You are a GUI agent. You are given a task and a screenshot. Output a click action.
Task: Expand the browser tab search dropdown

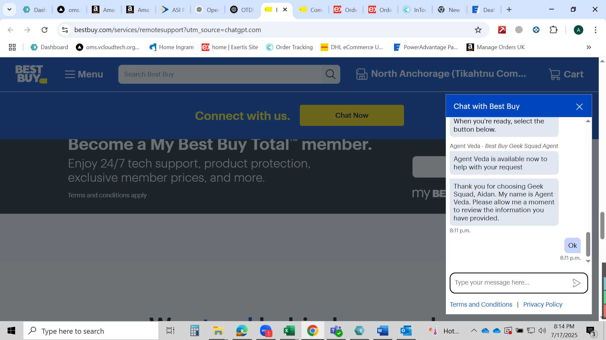tap(9, 9)
